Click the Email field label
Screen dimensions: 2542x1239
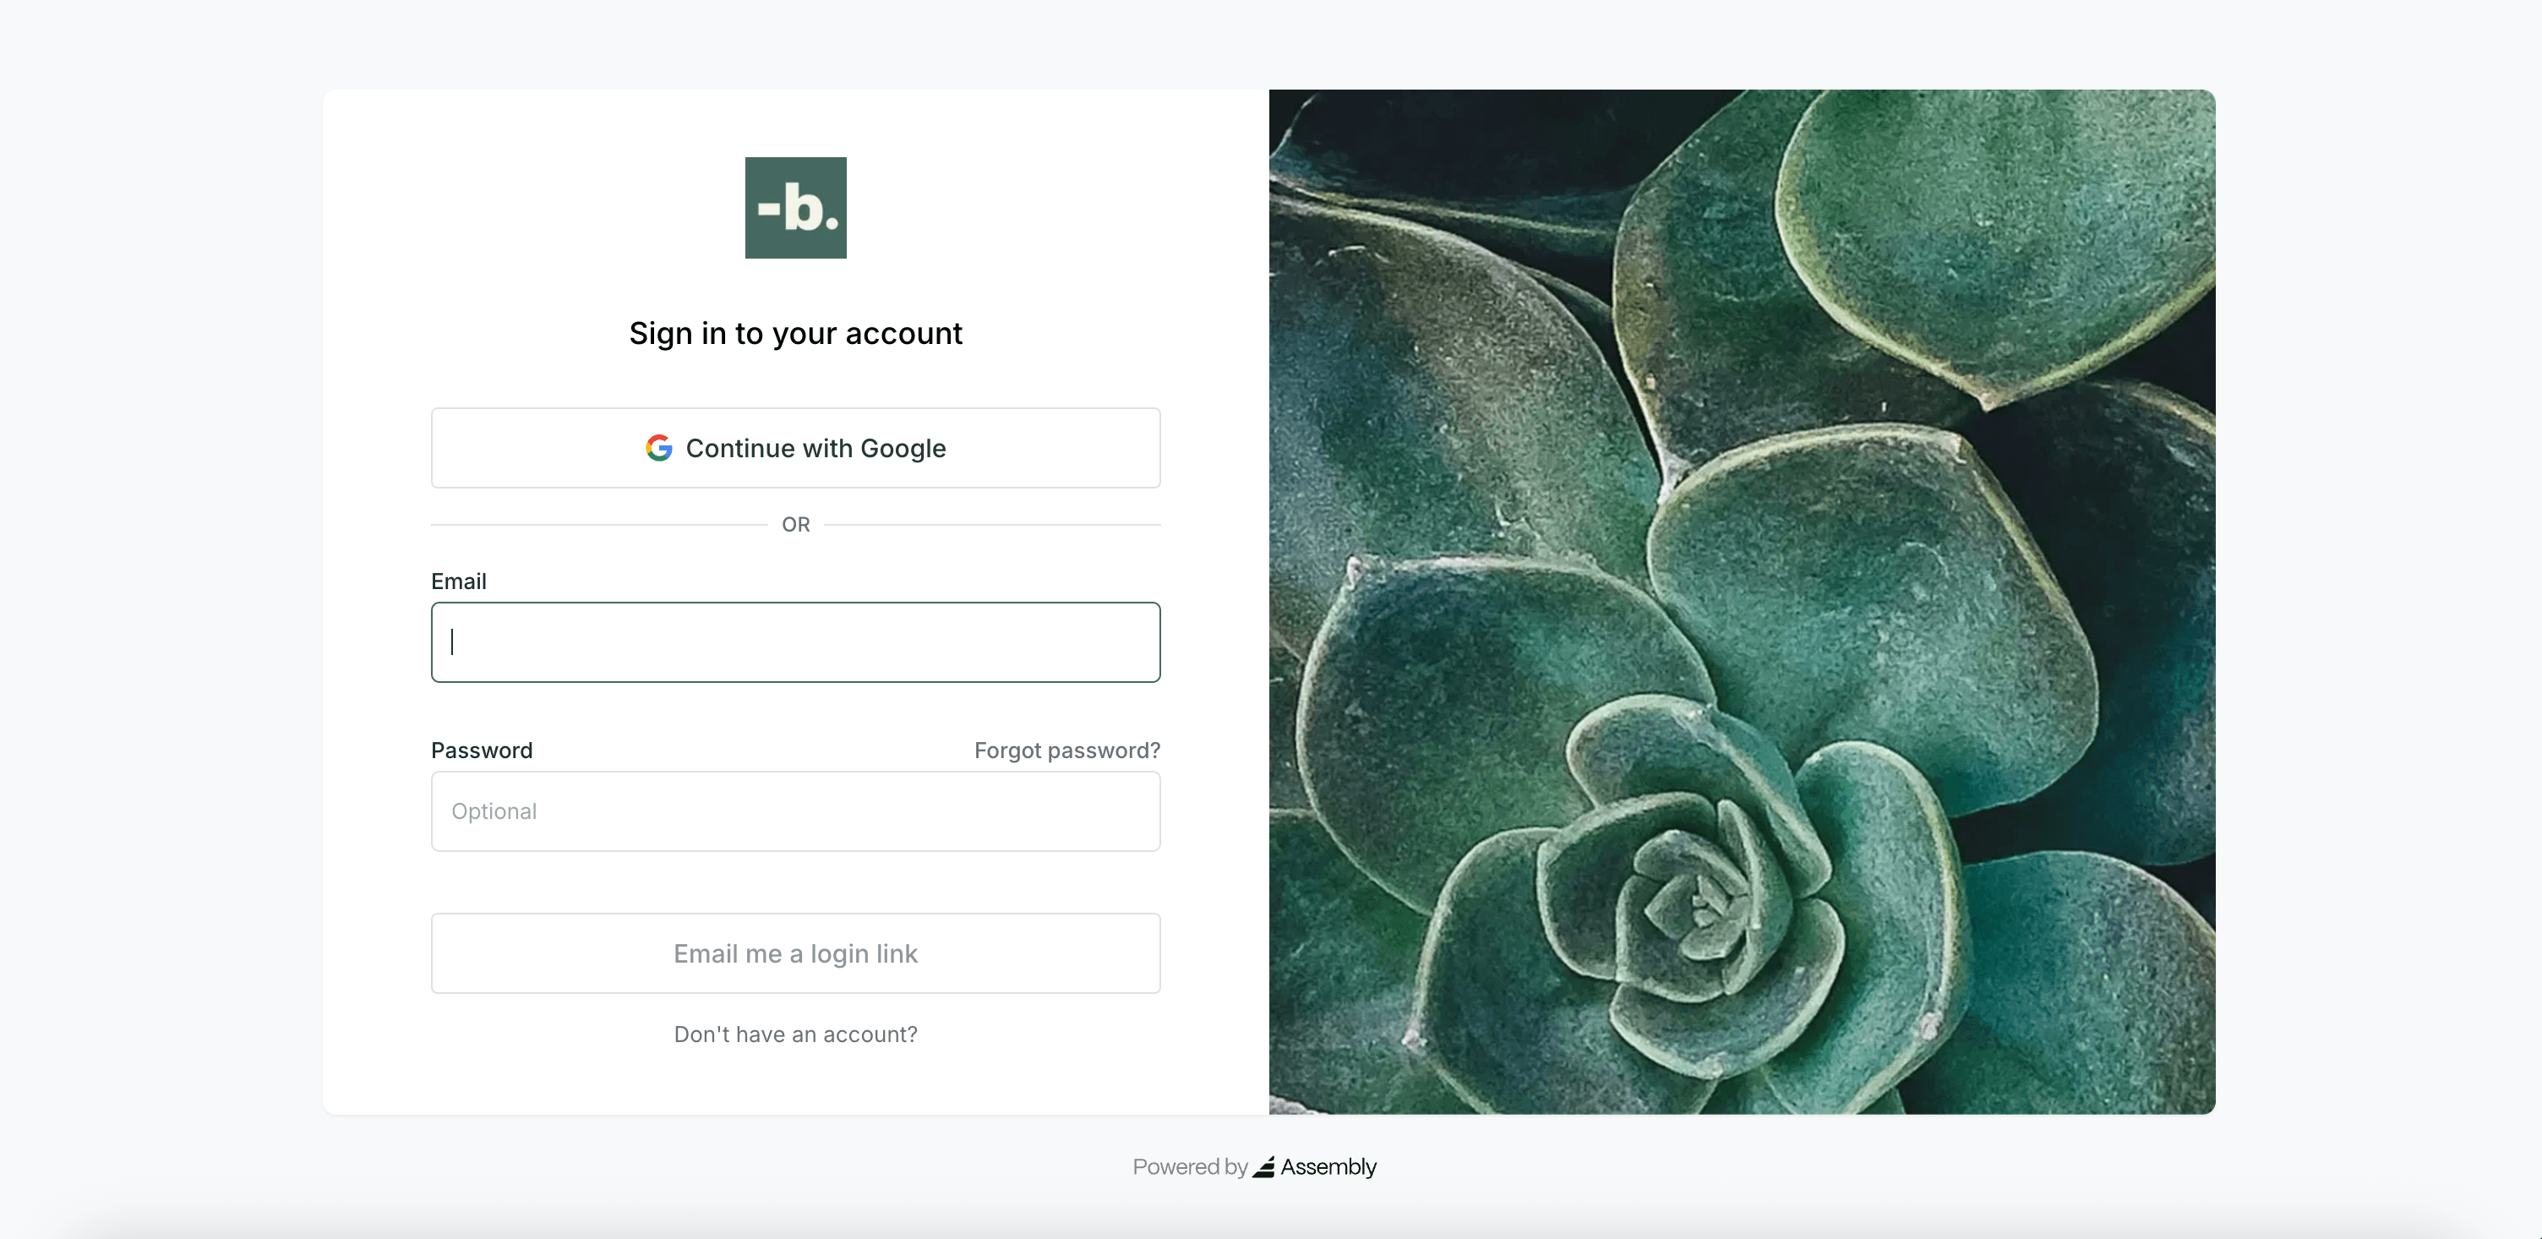click(458, 581)
